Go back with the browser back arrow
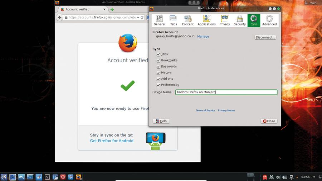Viewport: 322px width, 181px height. tap(60, 18)
